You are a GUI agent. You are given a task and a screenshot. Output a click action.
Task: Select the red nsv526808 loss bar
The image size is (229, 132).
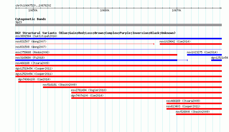click(199, 114)
